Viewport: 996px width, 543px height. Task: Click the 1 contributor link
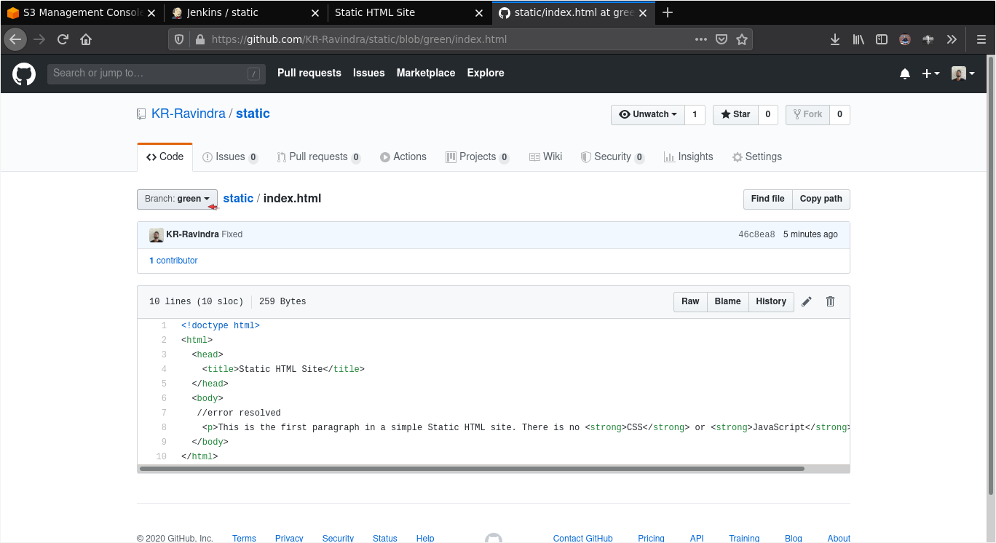(173, 260)
